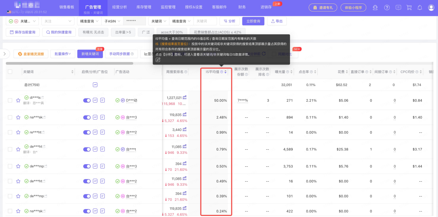This screenshot has width=438, height=217.
Task: Open ad placement icon for di***ls row
Action: 102,100
